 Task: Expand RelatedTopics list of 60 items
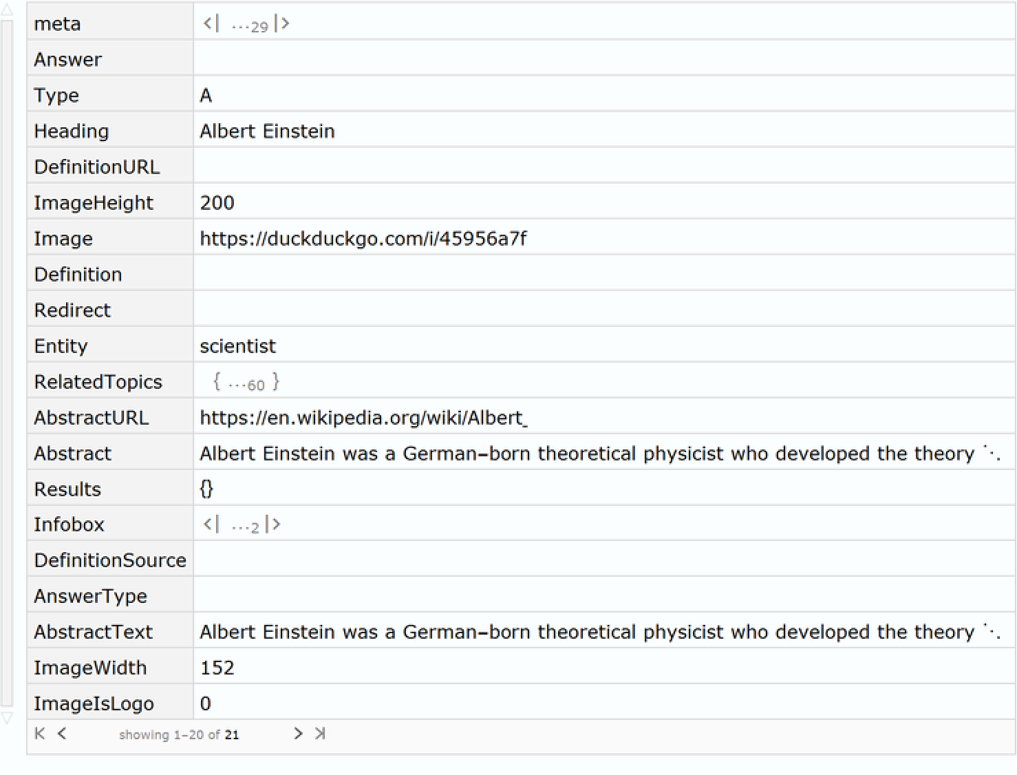click(246, 383)
